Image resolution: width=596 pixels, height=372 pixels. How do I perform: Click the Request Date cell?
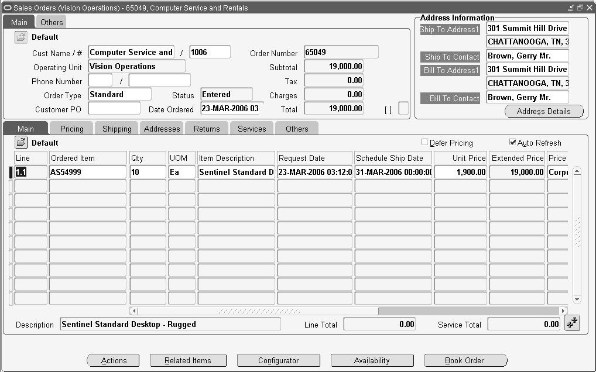pos(315,172)
